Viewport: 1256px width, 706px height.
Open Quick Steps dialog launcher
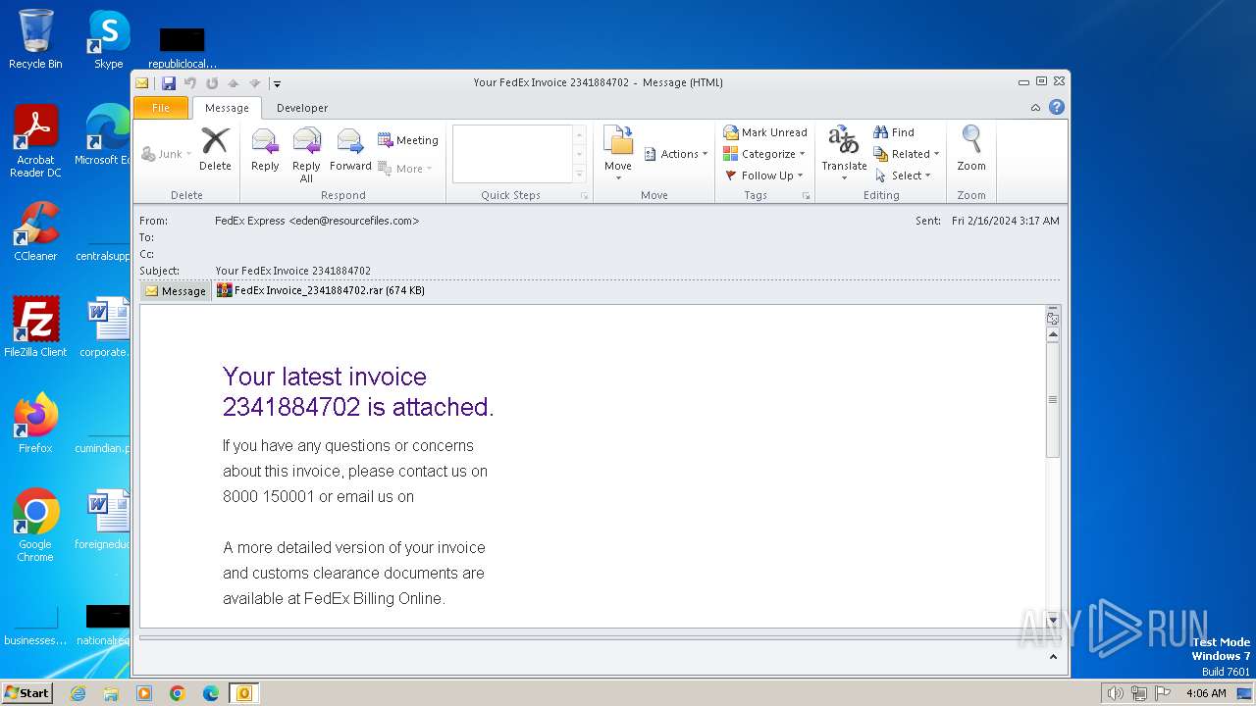pos(584,196)
